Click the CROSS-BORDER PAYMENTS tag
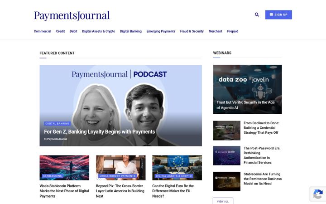Viewport: 326px width, 204px height. tap(117, 176)
